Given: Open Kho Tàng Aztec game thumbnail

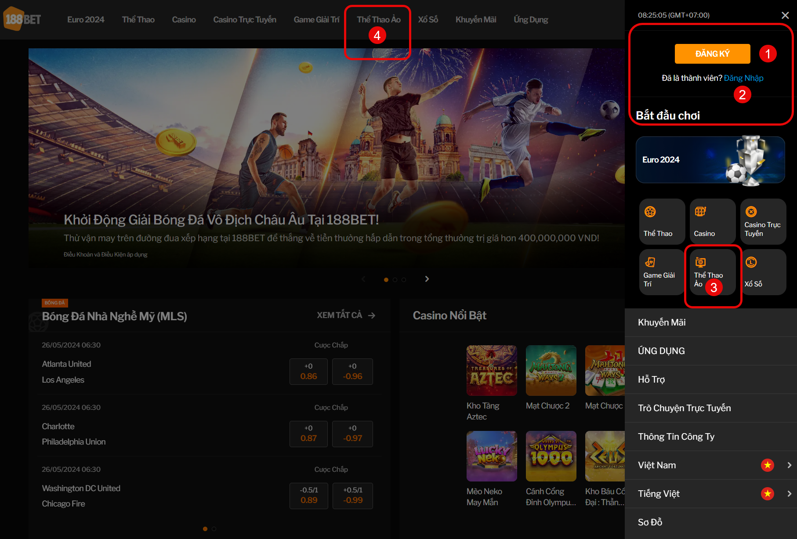Looking at the screenshot, I should [492, 370].
